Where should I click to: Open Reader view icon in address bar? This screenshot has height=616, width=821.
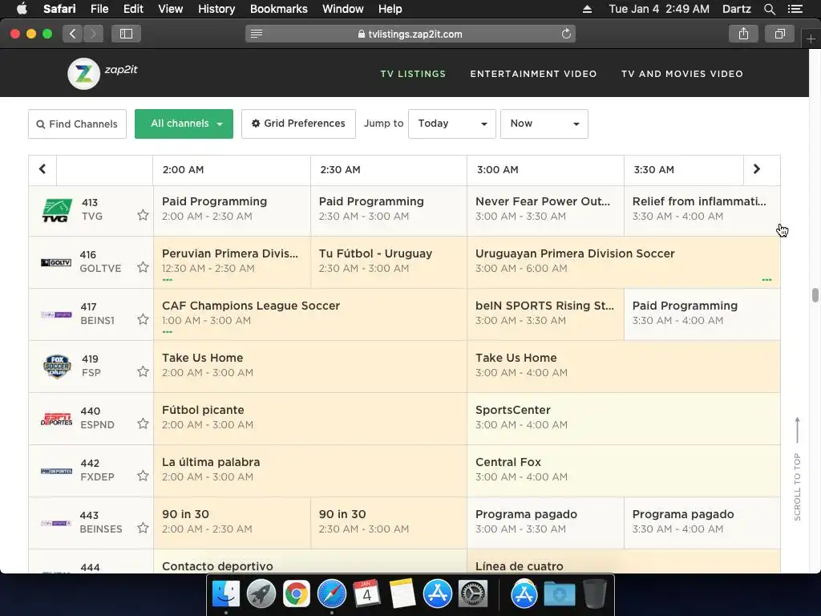[256, 34]
